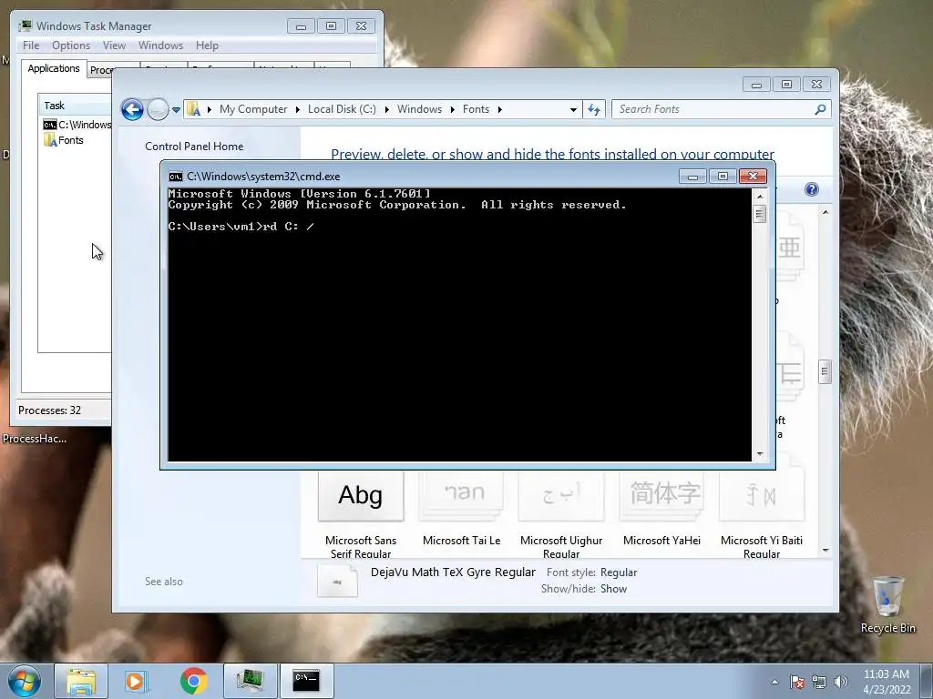The width and height of the screenshot is (933, 699).
Task: Select Windows breadcrumb in address bar
Action: tap(419, 109)
